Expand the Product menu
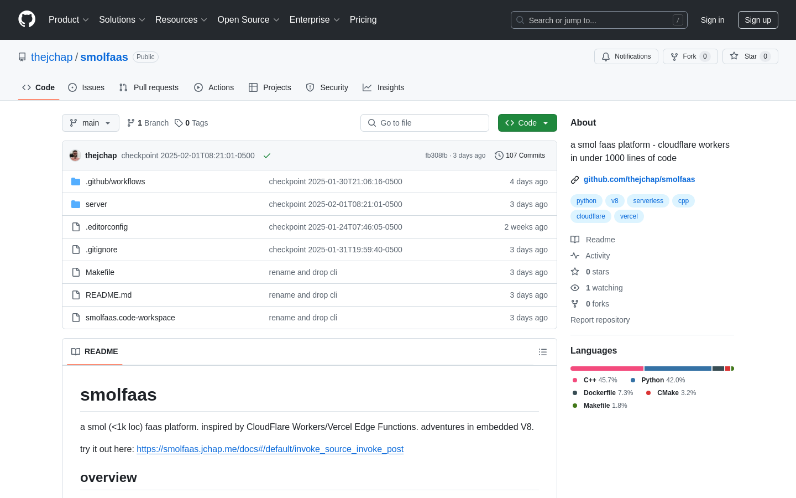The width and height of the screenshot is (796, 498). [69, 20]
